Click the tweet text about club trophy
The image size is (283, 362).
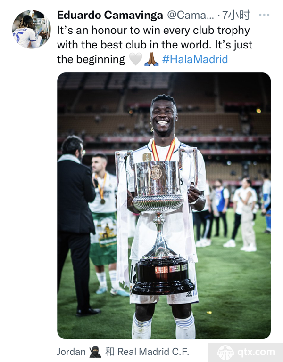(155, 45)
